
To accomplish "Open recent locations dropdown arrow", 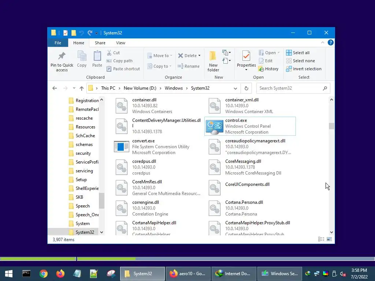I will pos(74,88).
